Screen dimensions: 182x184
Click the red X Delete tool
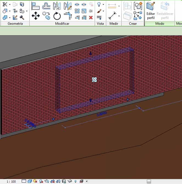tap(91, 18)
